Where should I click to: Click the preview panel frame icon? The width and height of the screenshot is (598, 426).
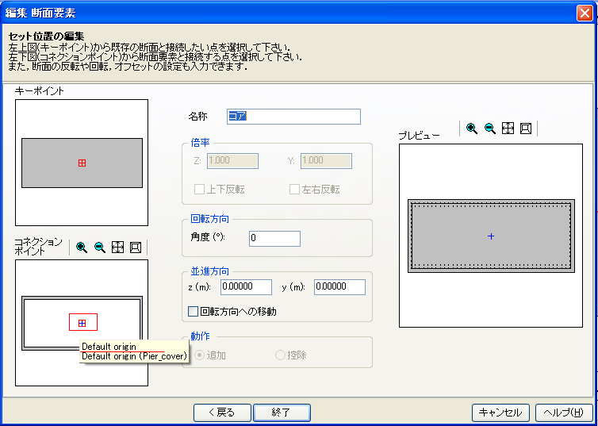(526, 129)
